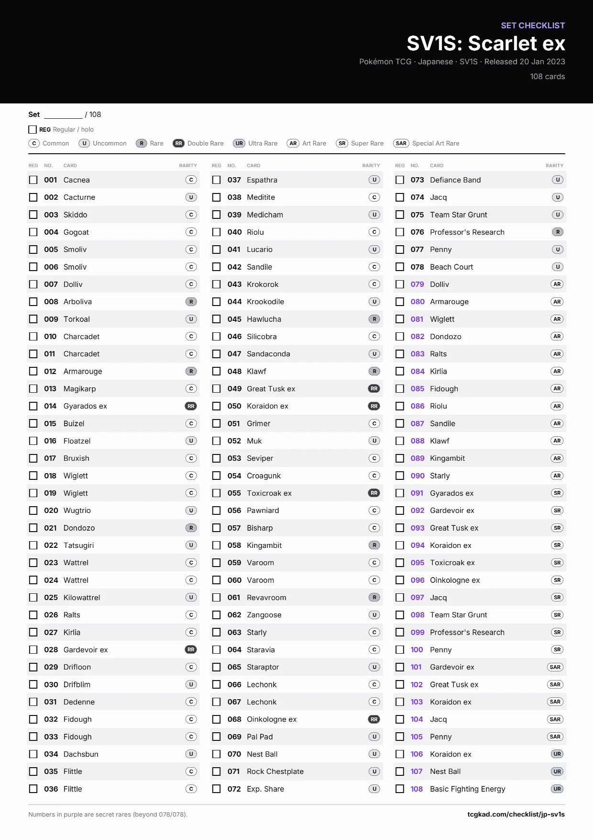
Task: Check the box for 001 Cacnea
Action: [33, 180]
